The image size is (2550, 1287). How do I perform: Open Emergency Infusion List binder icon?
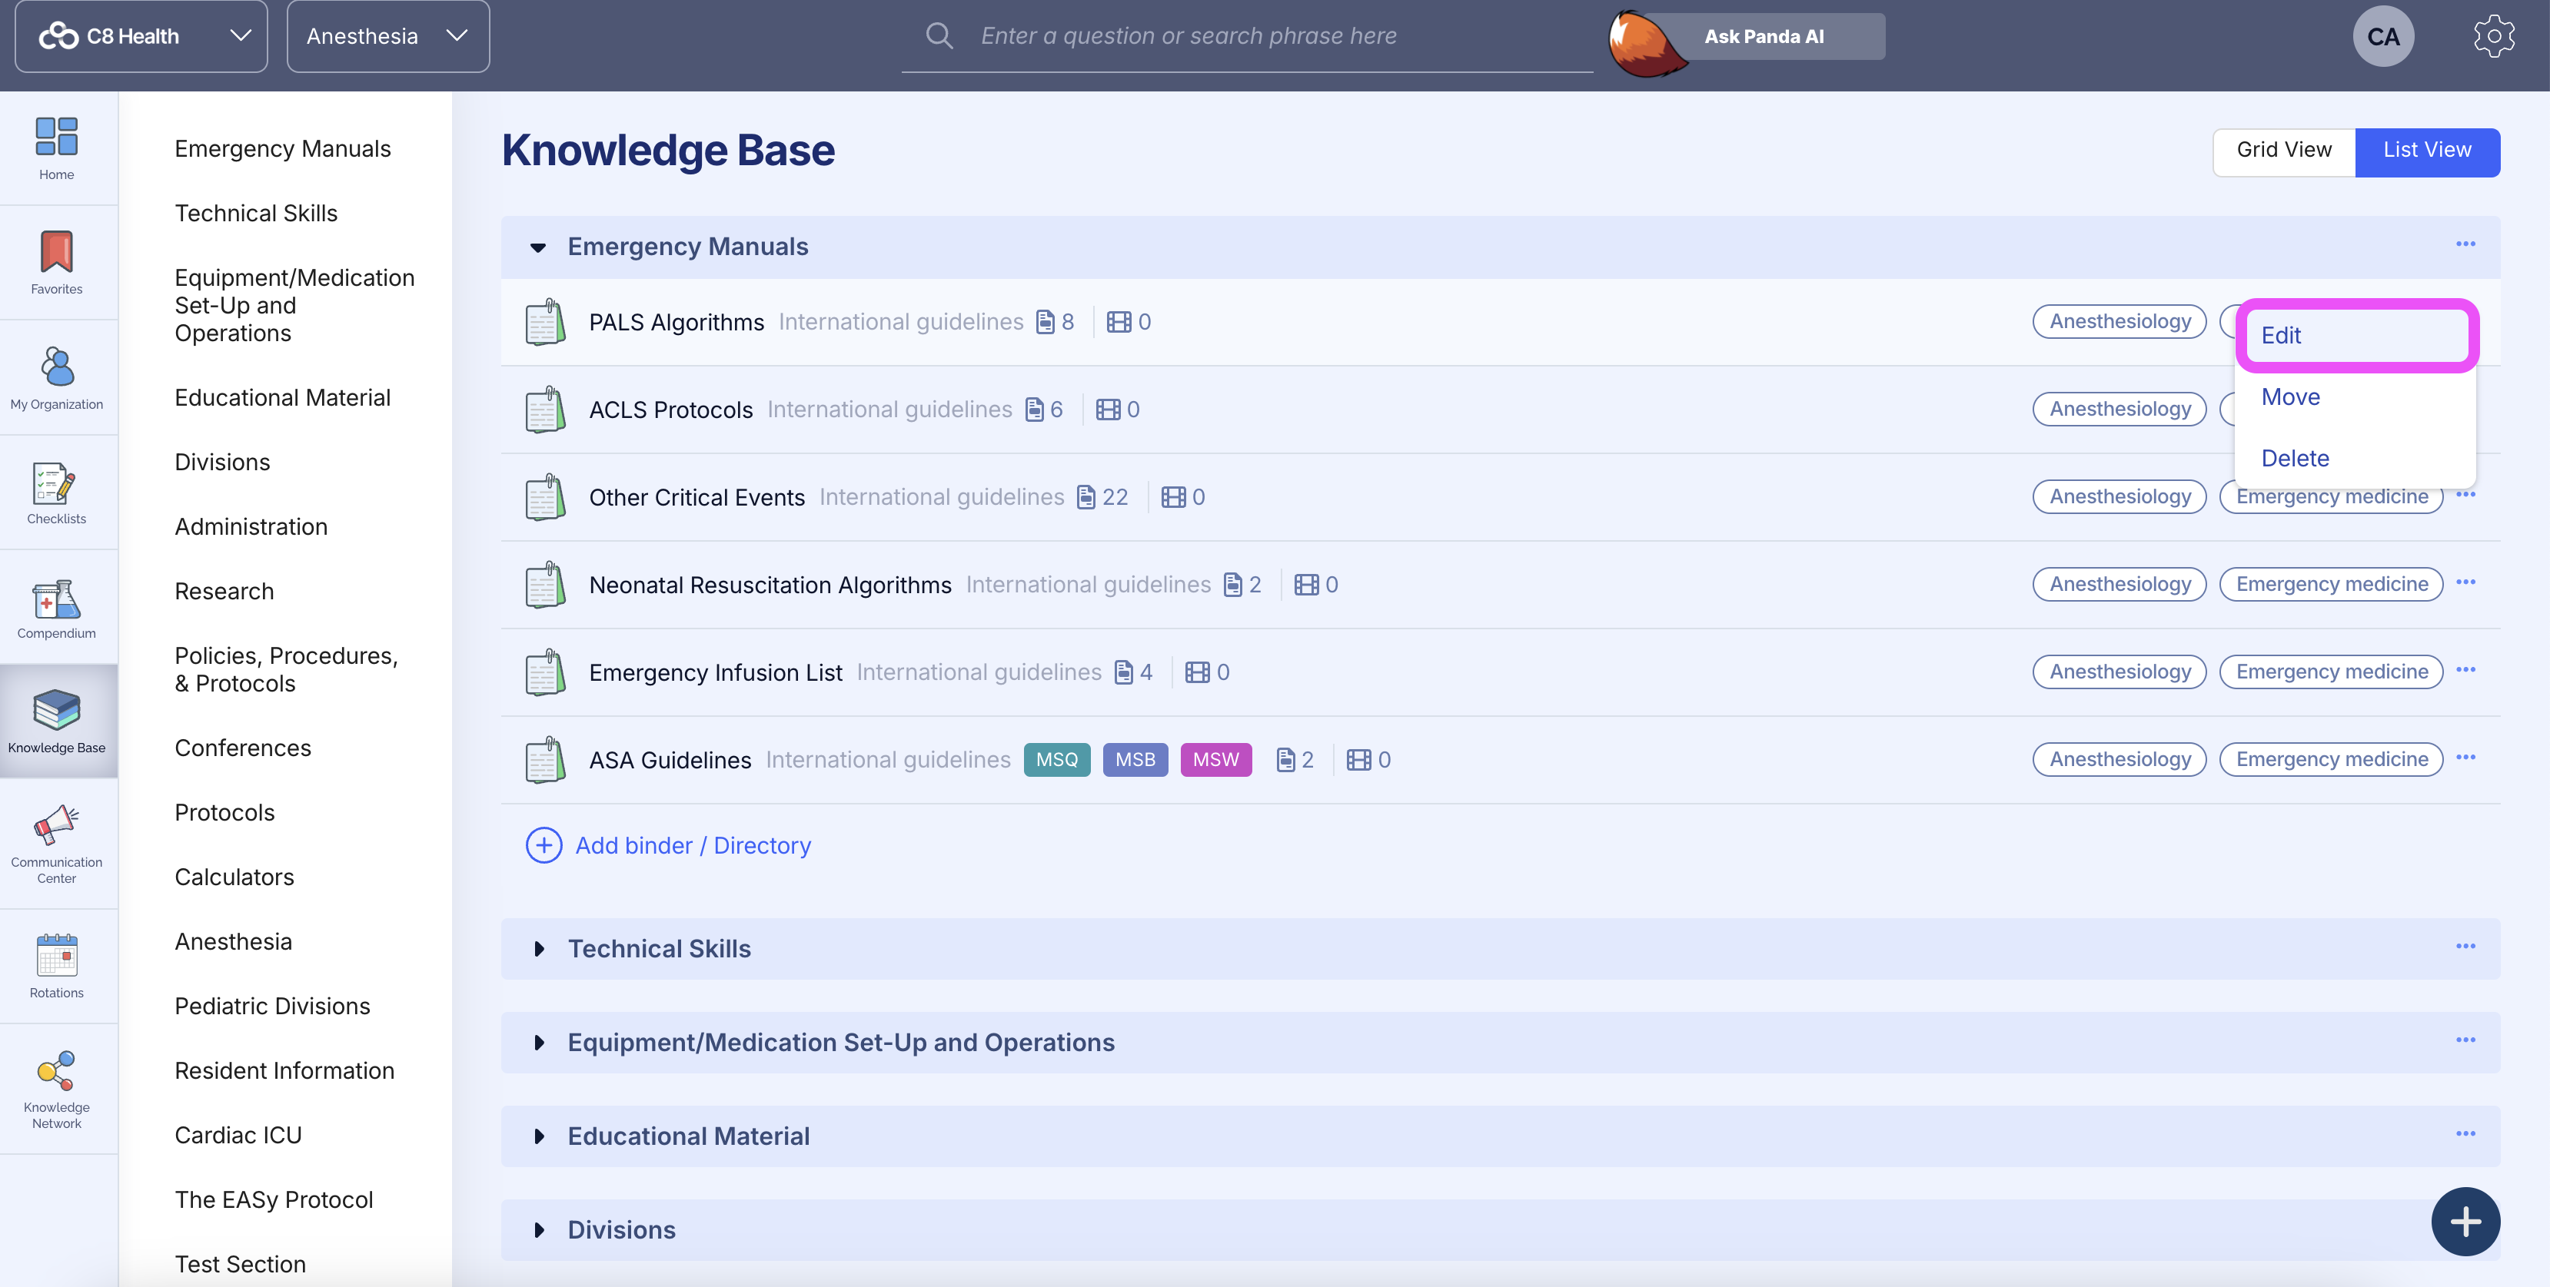(544, 672)
